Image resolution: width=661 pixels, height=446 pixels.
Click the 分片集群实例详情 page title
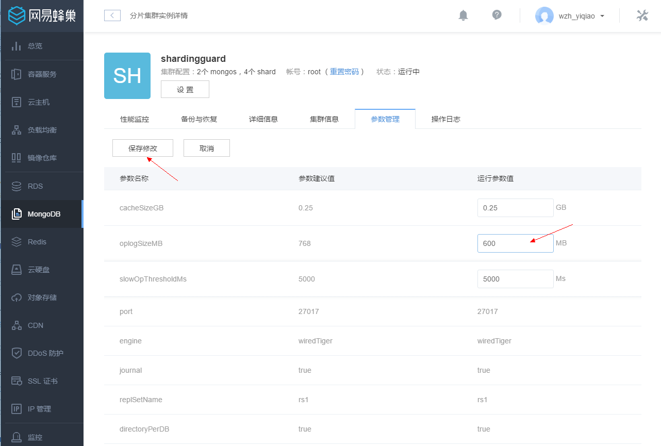(159, 15)
